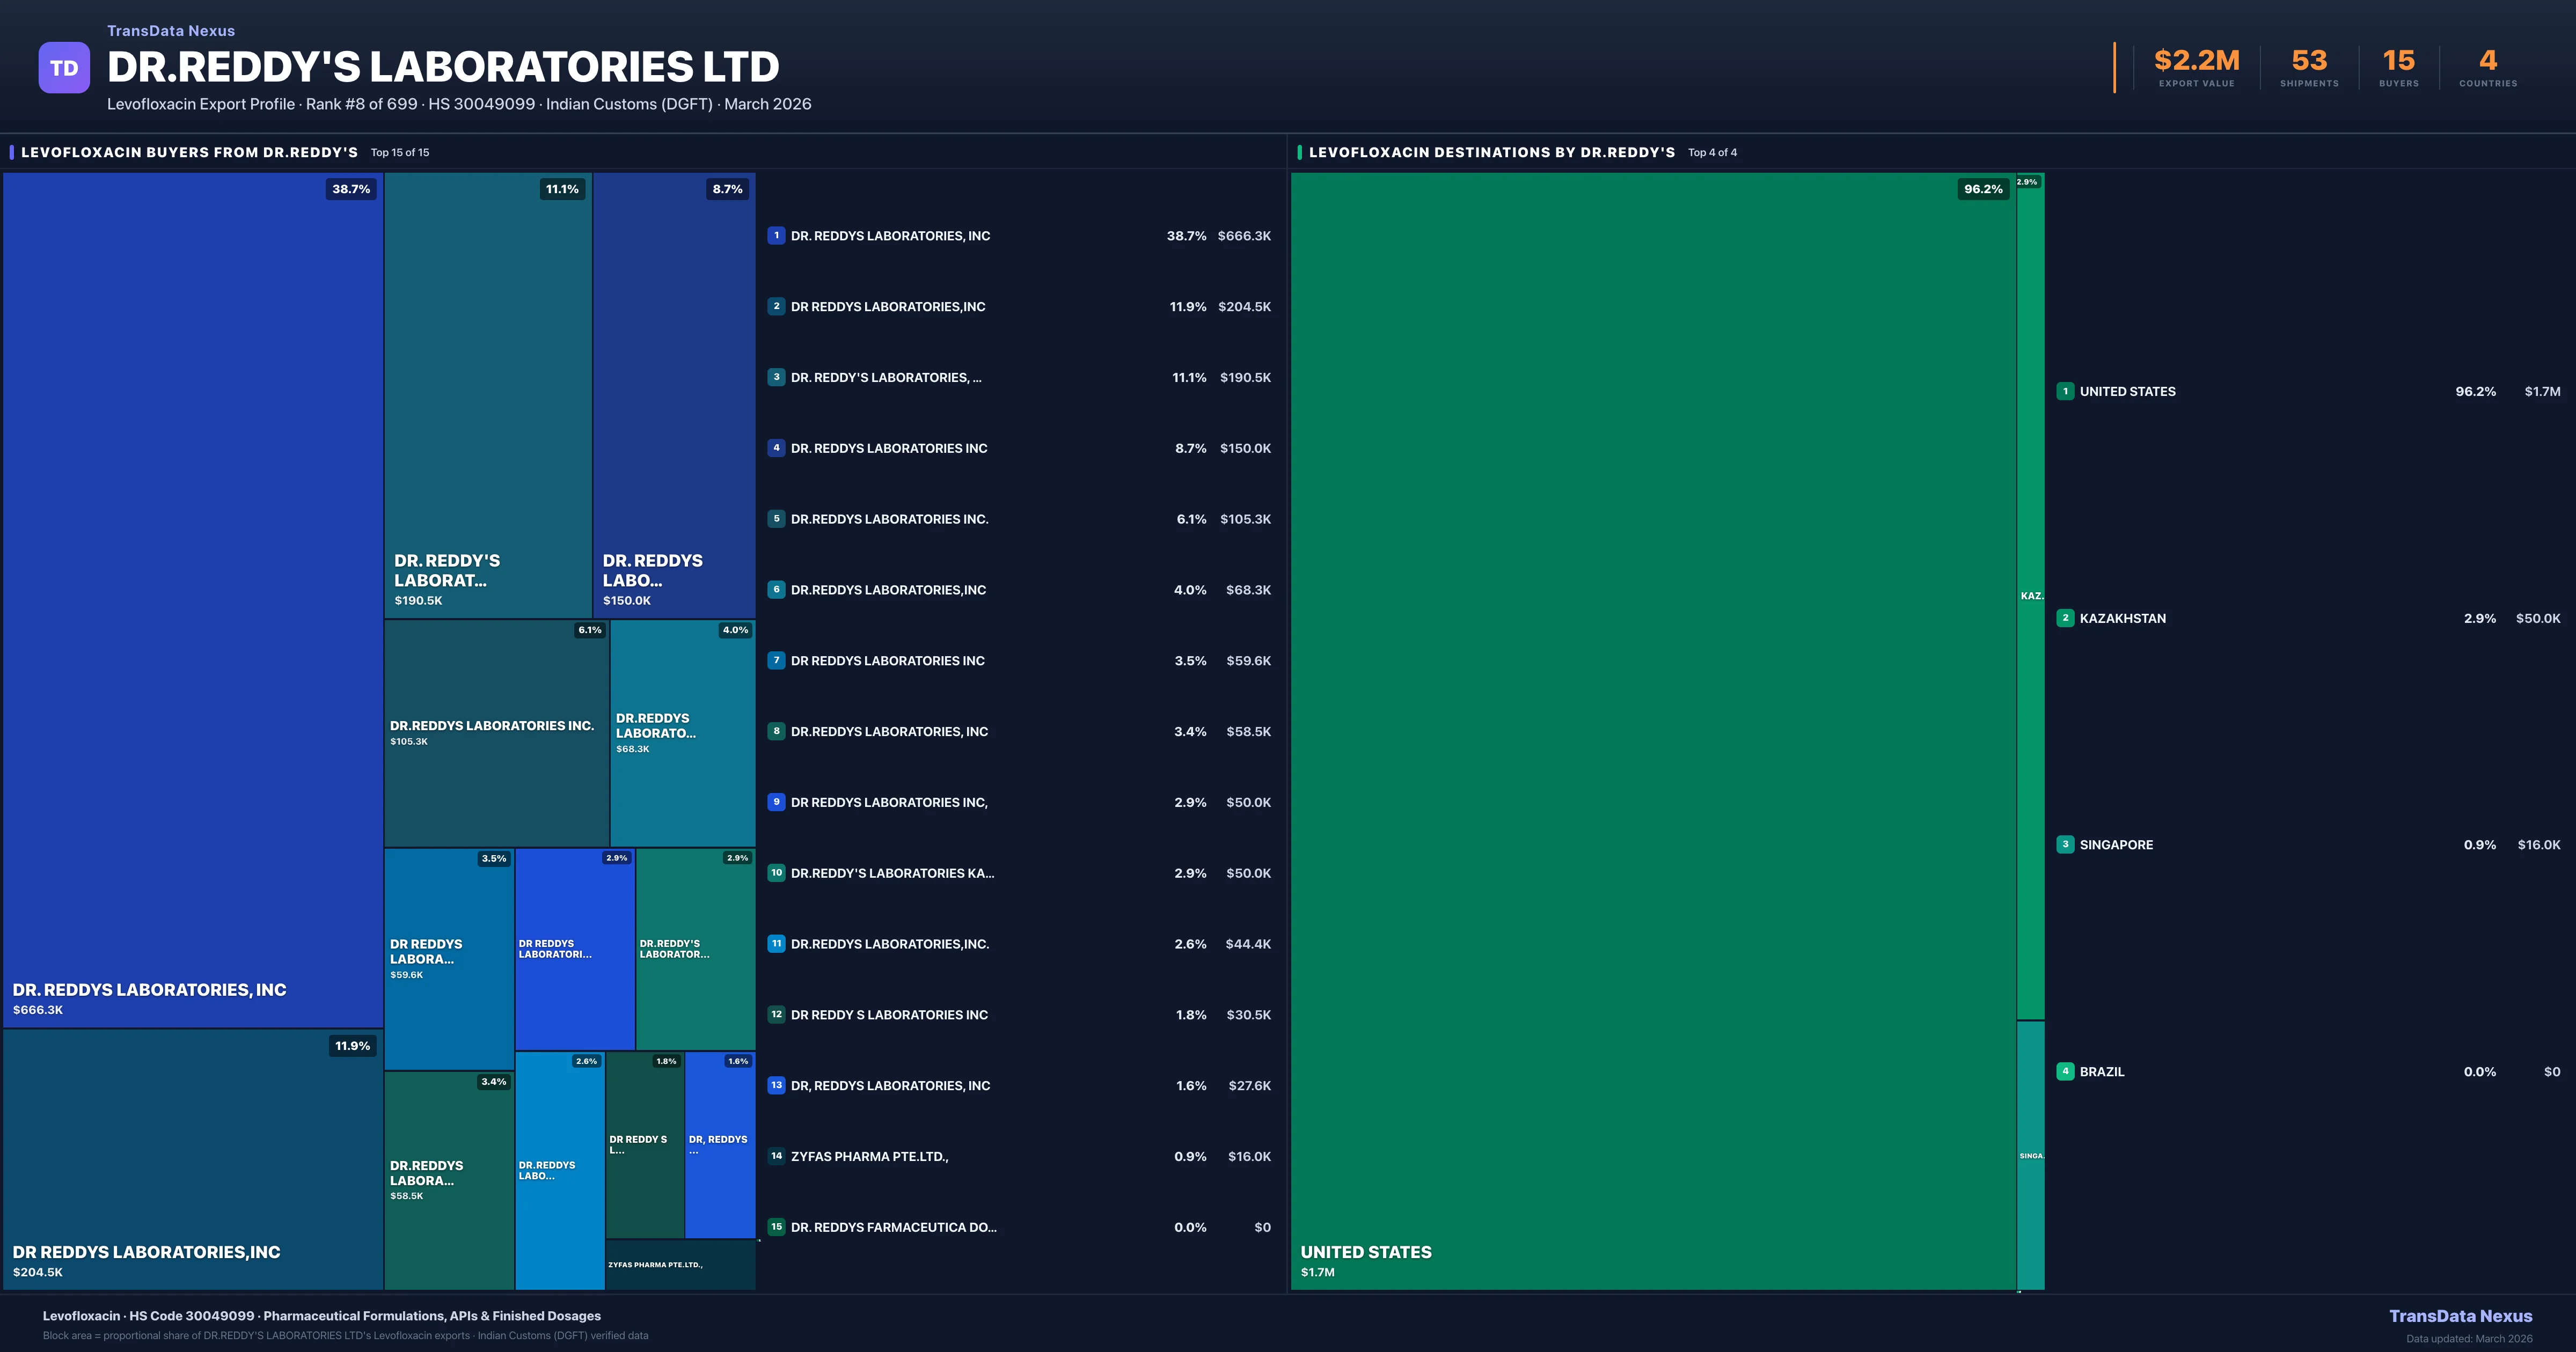The height and width of the screenshot is (1352, 2576).
Task: Click the 15 Buyers statistic
Action: [x=2398, y=66]
